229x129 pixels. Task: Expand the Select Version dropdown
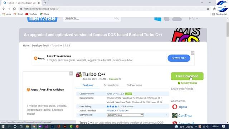(x=125, y=115)
